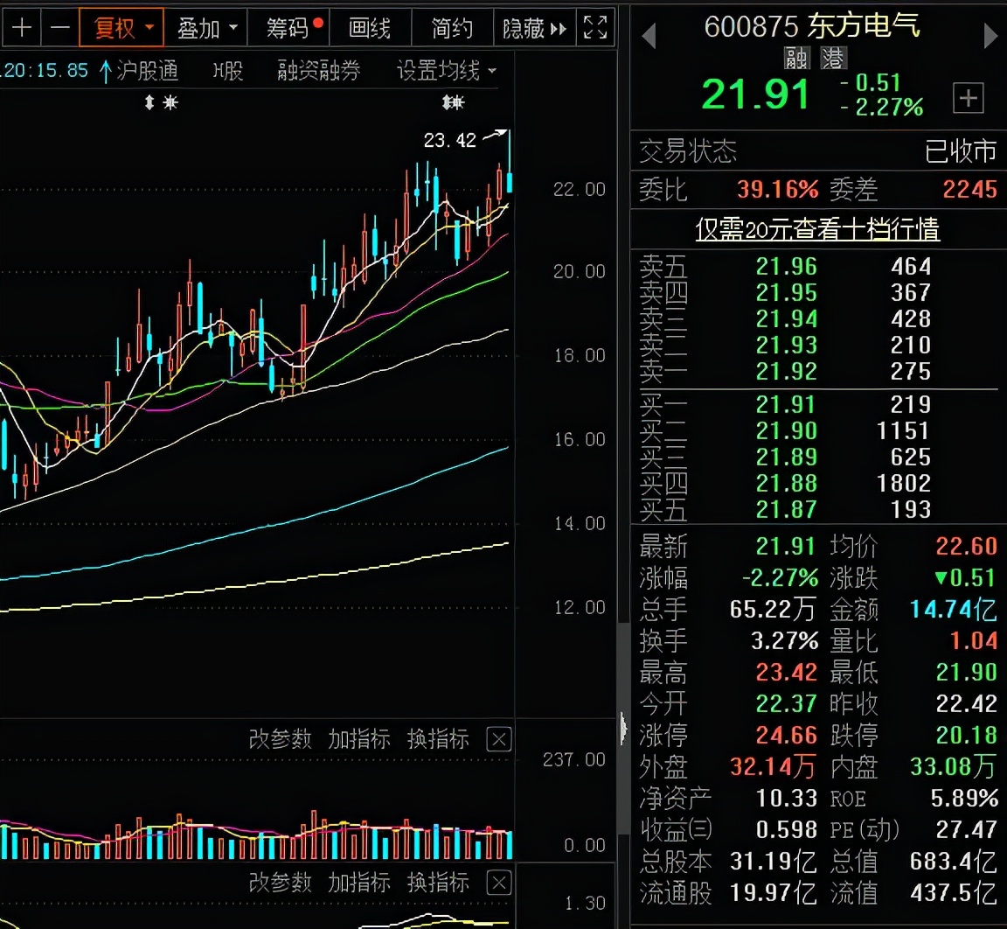
Task: Click the current price 21.91
Action: [x=755, y=94]
